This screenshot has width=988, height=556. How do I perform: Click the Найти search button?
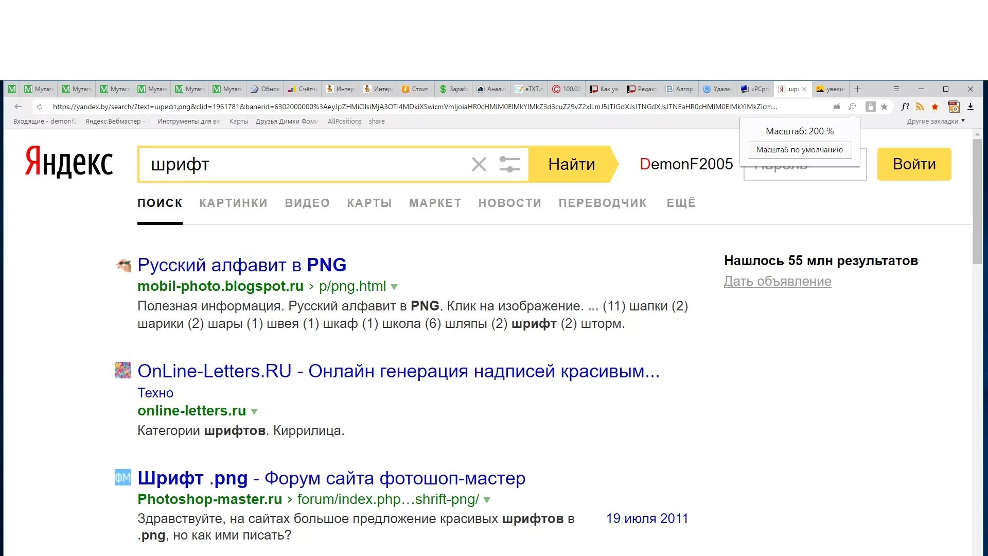(x=572, y=164)
